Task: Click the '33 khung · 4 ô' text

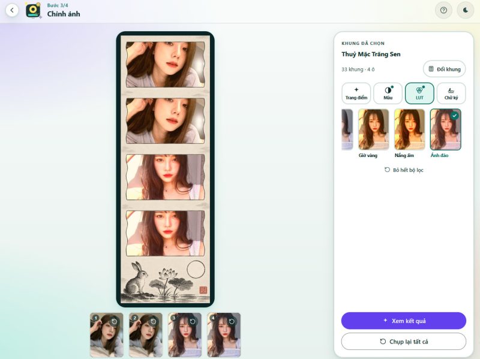Action: coord(358,70)
